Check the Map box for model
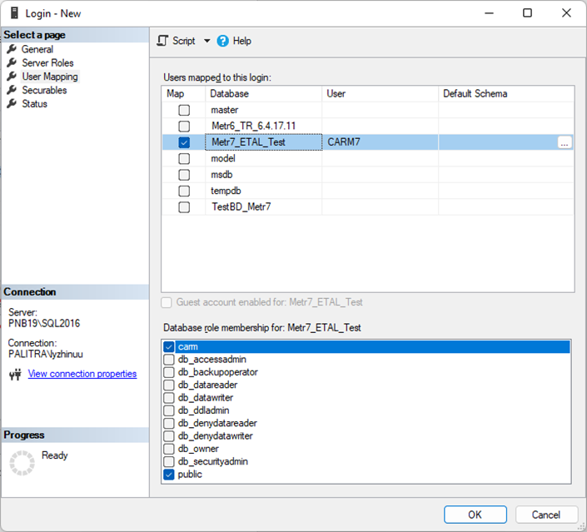The image size is (587, 532). click(x=184, y=159)
